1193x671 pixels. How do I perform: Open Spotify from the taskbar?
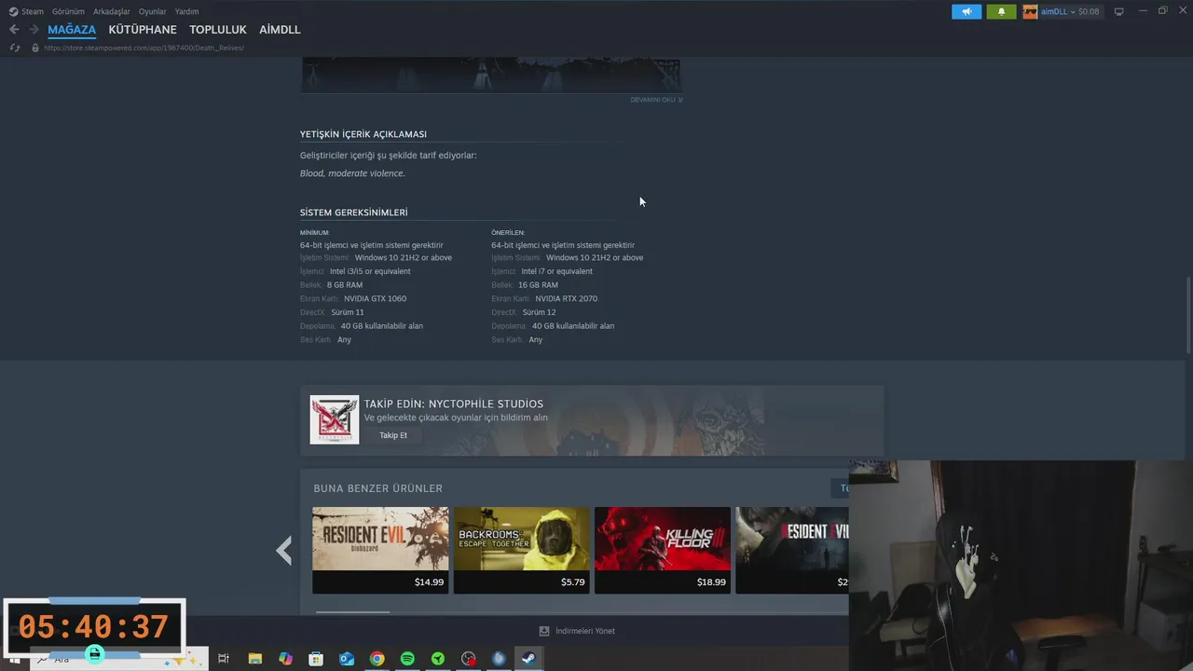pyautogui.click(x=407, y=659)
